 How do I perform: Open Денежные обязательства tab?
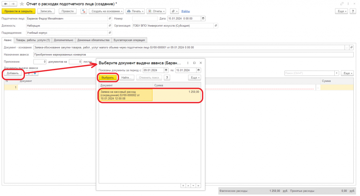point(94,40)
